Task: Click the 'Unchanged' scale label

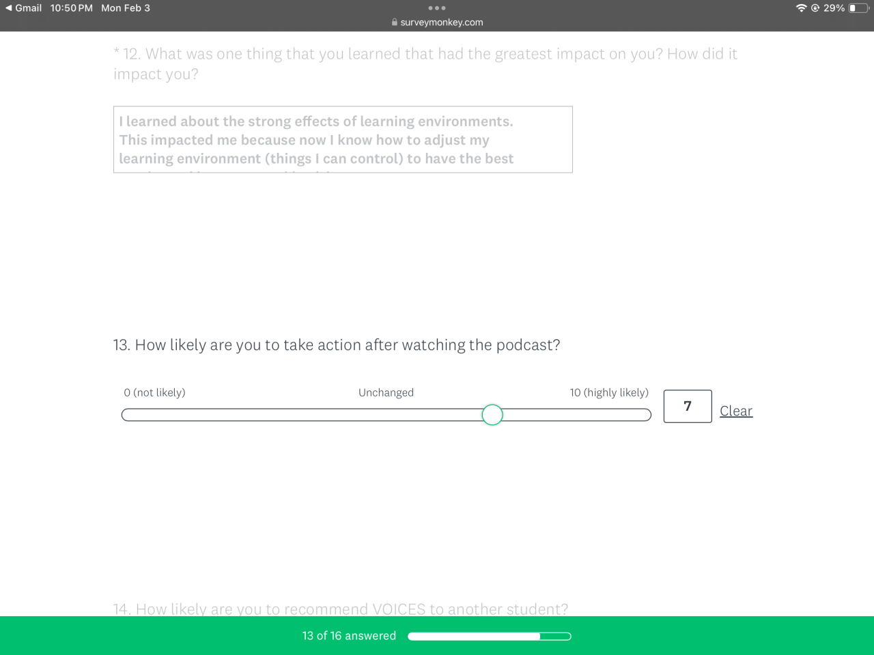Action: click(386, 392)
